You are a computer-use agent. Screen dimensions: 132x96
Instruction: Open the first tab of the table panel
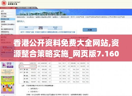pyautogui.click(x=26, y=28)
